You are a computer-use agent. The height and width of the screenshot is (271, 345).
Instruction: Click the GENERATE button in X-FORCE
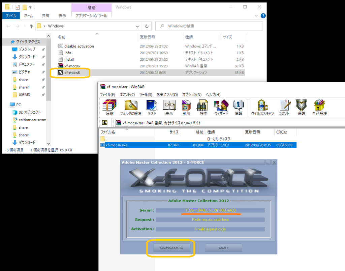[171, 248]
